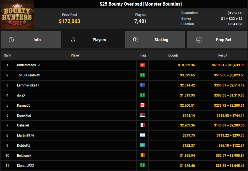The height and width of the screenshot is (171, 248).
Task: Click the Bounty Hunters Series logo
Action: 17,15
